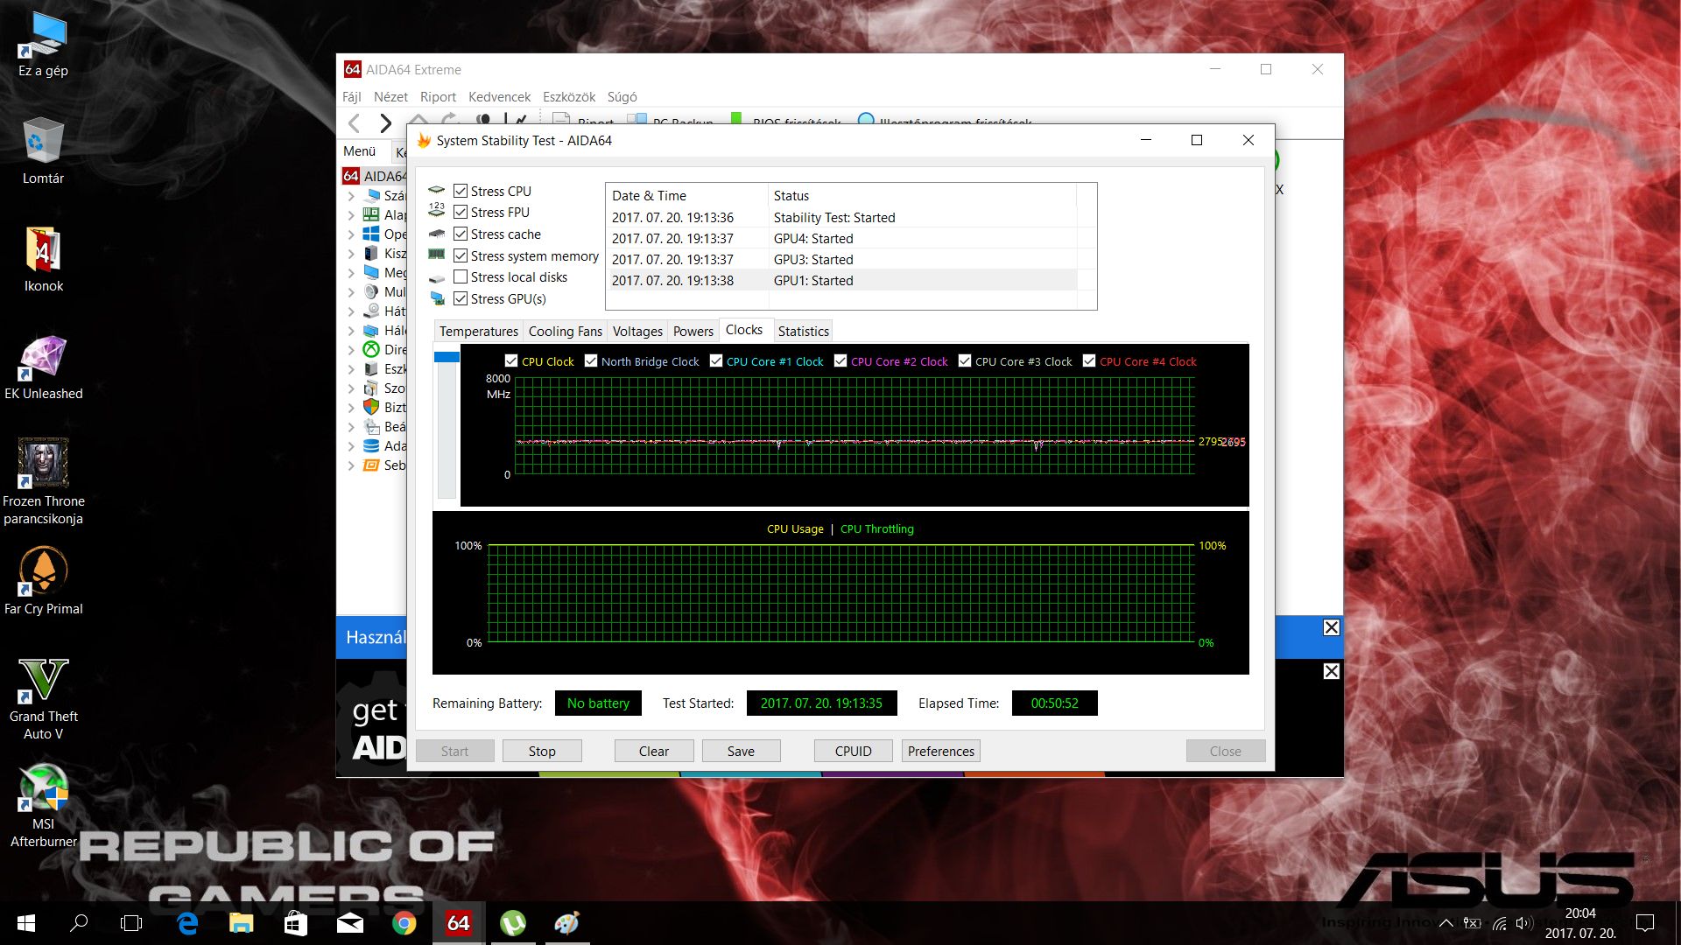Open the taskbar search magnifier
The image size is (1681, 945).
click(x=79, y=923)
